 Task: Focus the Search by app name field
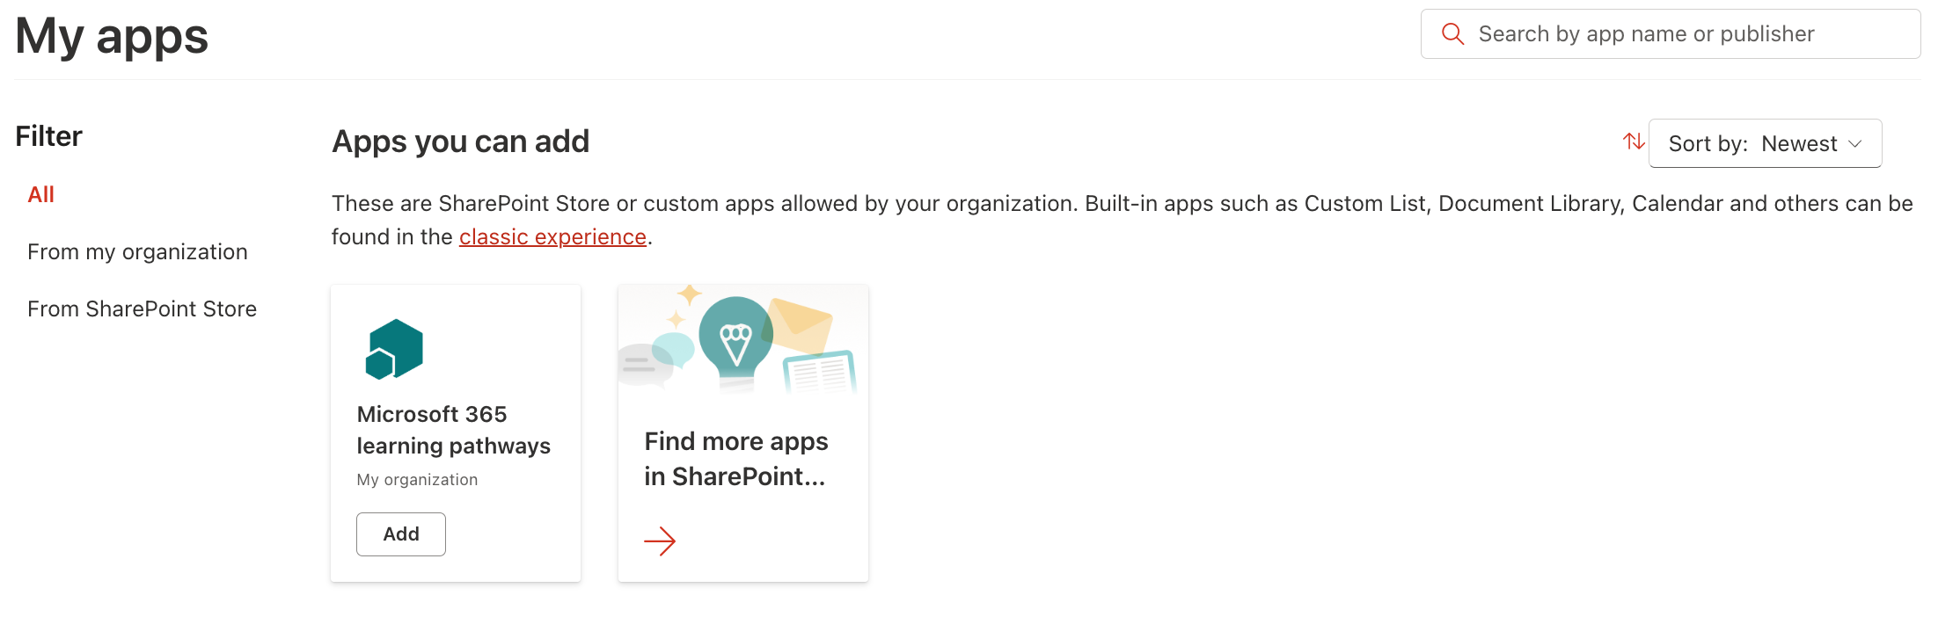(x=1671, y=34)
